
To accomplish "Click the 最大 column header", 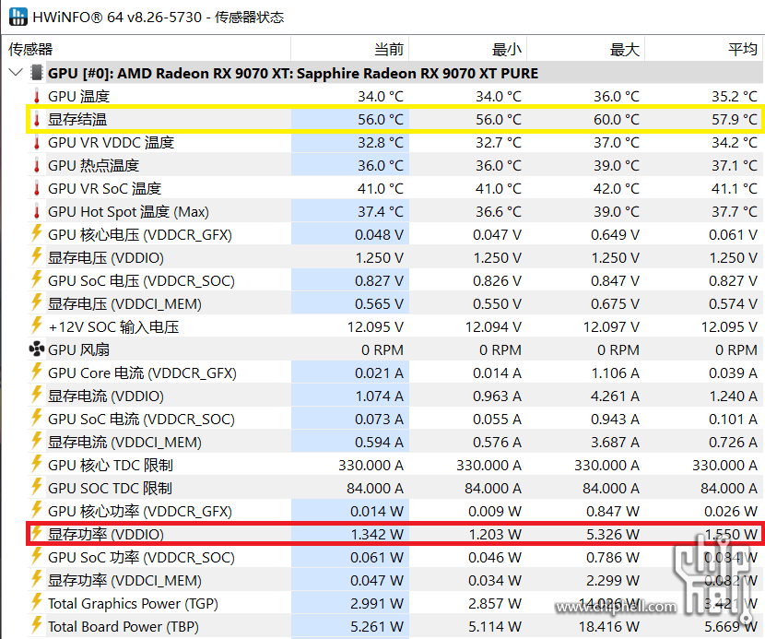I will pos(586,49).
